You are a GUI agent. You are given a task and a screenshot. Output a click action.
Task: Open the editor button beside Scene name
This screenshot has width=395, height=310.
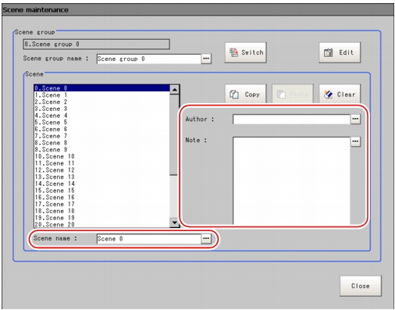pos(206,238)
